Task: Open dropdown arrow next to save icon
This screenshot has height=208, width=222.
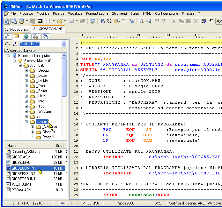Action: coord(77,21)
